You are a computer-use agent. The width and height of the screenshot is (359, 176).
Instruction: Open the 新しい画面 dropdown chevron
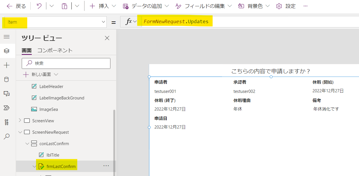56,75
